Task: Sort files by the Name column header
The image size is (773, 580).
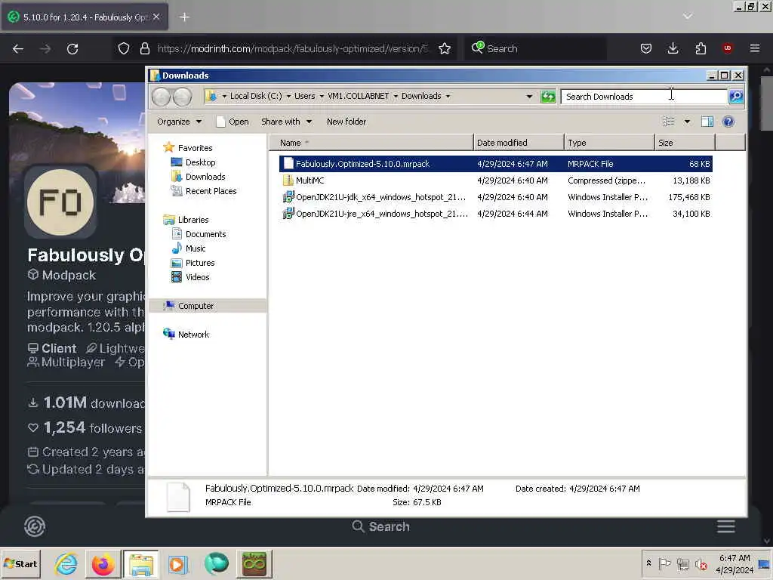Action: coord(371,143)
